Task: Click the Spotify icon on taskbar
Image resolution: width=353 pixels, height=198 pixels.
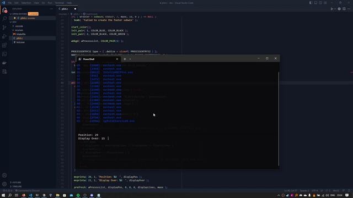Action: (78, 195)
